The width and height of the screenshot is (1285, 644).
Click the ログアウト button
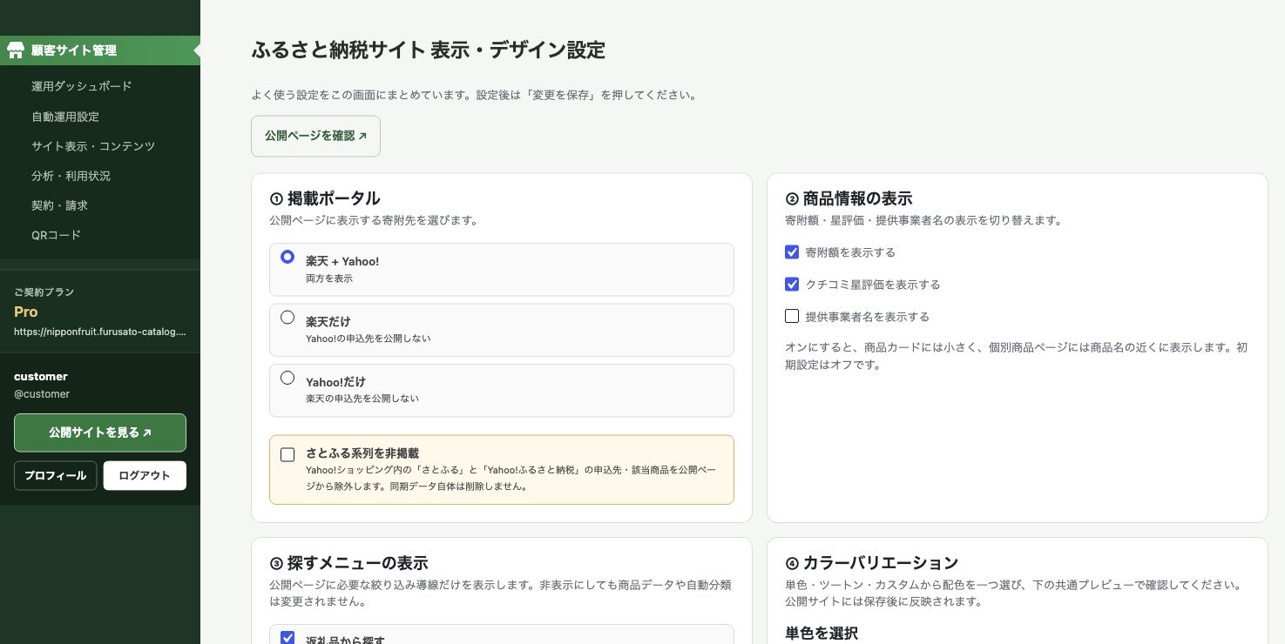[x=145, y=475]
